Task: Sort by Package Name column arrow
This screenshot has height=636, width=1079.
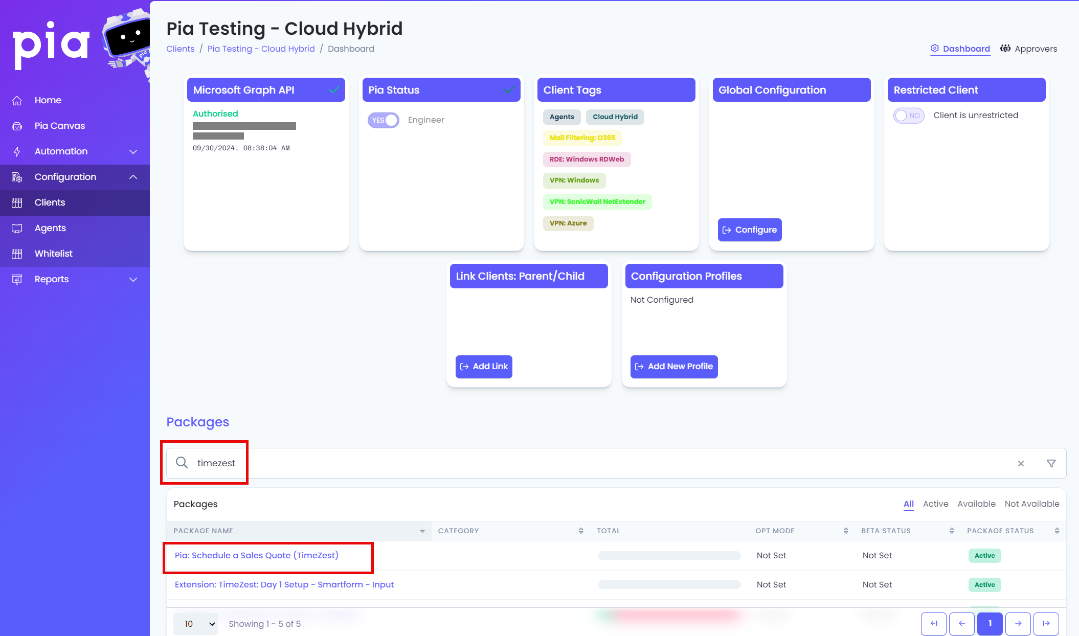Action: tap(422, 531)
